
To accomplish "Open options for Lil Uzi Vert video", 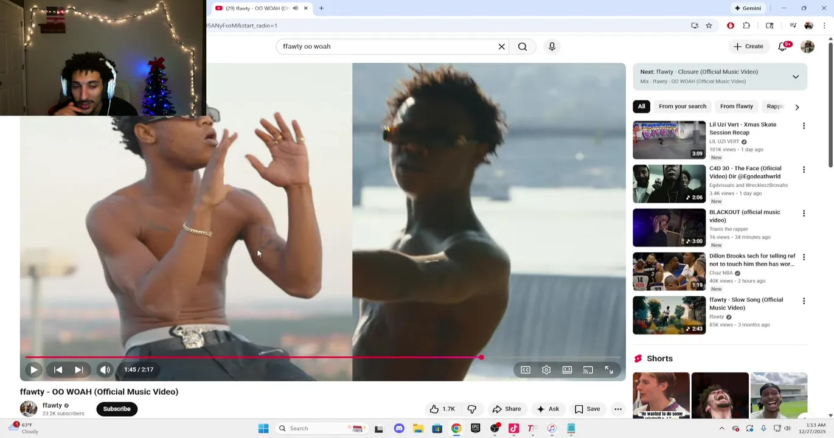I will click(x=804, y=126).
